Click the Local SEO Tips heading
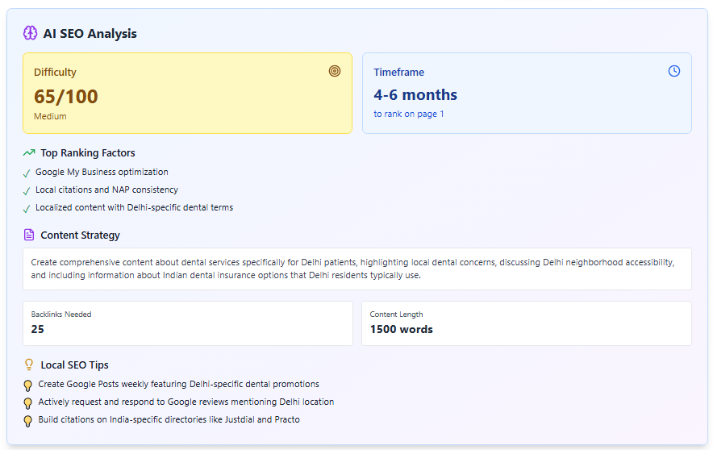The height and width of the screenshot is (450, 713). click(74, 365)
